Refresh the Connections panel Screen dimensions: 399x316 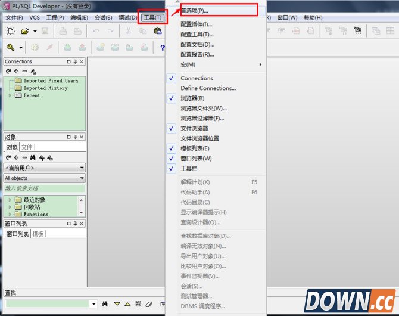point(8,72)
